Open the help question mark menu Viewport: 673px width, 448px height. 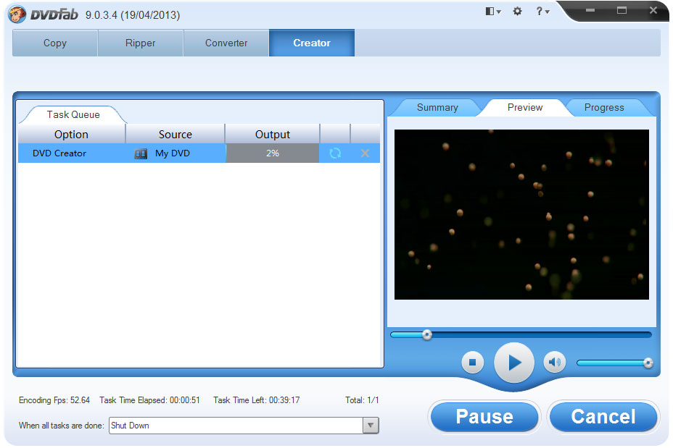click(x=542, y=12)
